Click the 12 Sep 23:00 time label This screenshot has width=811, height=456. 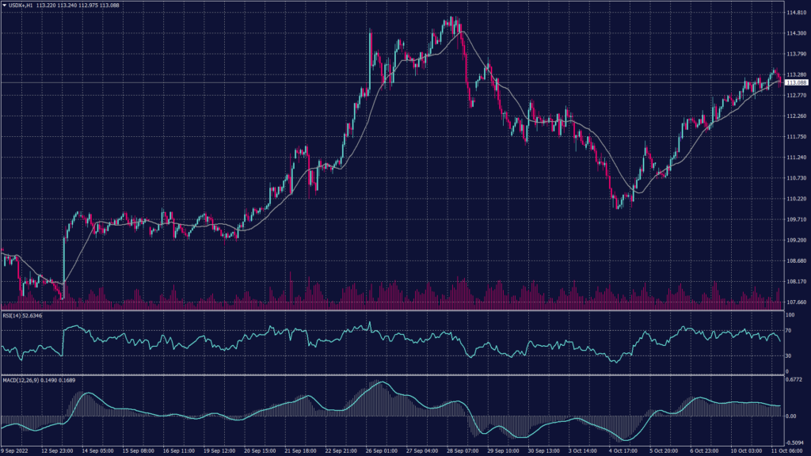(59, 450)
